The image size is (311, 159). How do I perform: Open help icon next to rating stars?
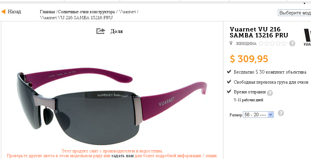pos(292,43)
